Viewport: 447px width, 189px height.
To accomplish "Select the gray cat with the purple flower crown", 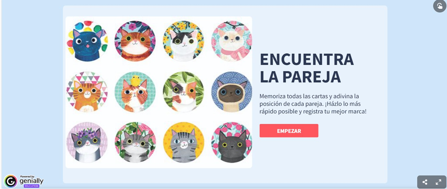I will (x=87, y=142).
